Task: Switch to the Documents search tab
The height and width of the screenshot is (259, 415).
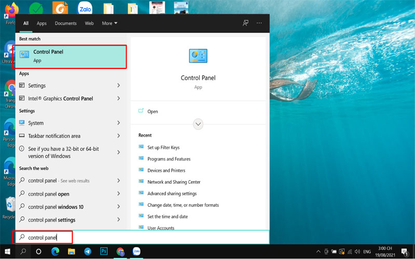Action: [x=65, y=23]
